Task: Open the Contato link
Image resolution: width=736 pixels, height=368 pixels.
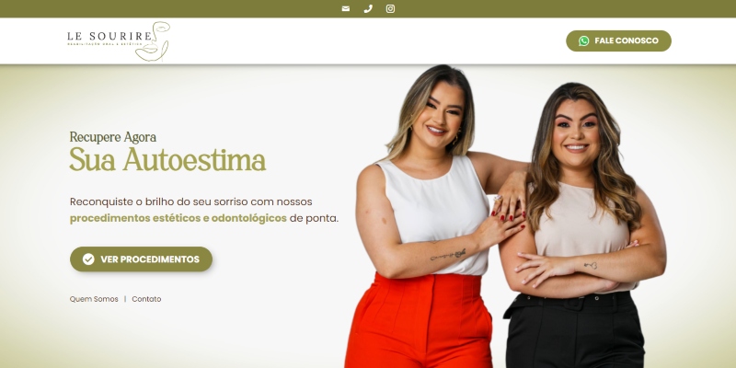Action: tap(146, 299)
